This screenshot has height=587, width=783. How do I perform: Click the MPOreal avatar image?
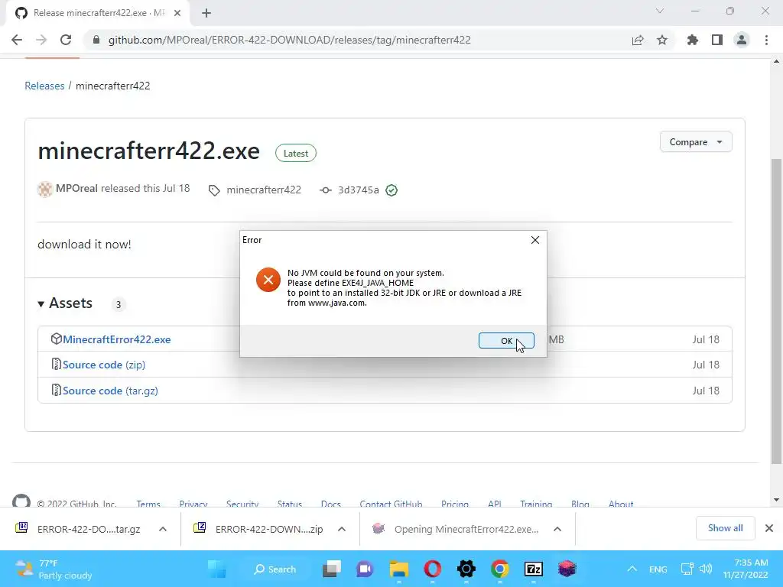pos(45,190)
